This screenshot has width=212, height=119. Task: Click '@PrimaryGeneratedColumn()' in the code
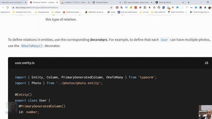[42, 106]
